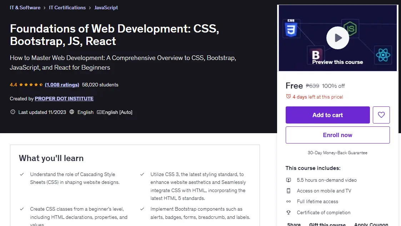Click Certificate of completion text
401x226 pixels.
coord(324,212)
